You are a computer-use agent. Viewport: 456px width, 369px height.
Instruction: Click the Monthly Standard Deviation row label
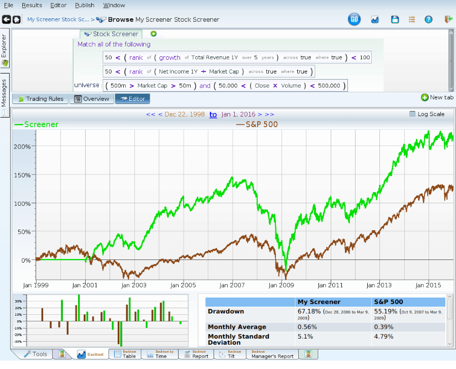click(x=238, y=340)
